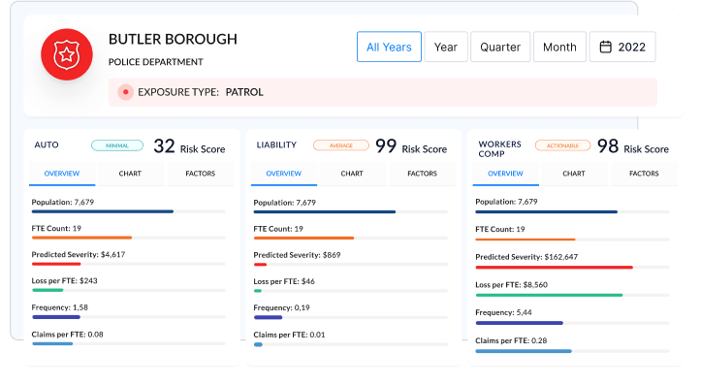This screenshot has width=701, height=385.
Task: Click the Auto Predicted Severity red bar
Action: (x=56, y=265)
